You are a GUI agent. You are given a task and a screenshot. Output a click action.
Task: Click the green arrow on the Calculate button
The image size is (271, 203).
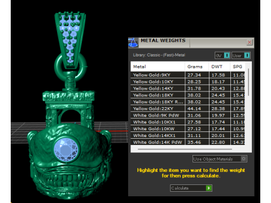click(208, 188)
